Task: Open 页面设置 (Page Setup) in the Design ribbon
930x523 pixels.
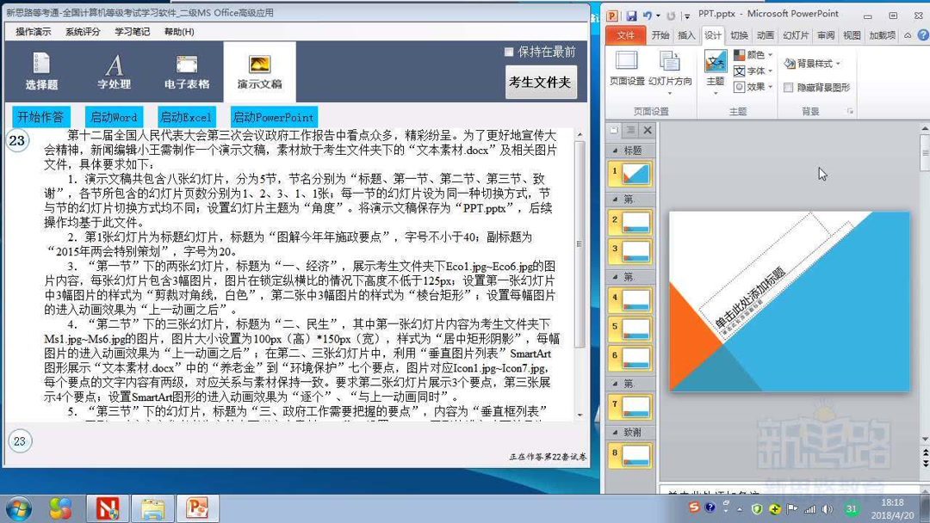Action: pyautogui.click(x=625, y=62)
